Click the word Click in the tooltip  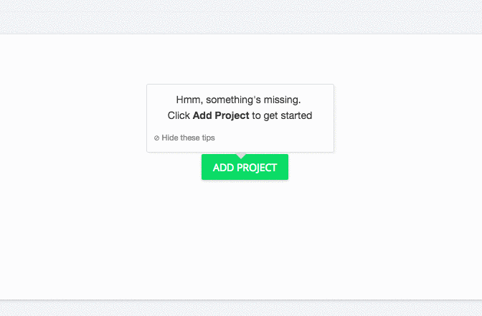[179, 115]
